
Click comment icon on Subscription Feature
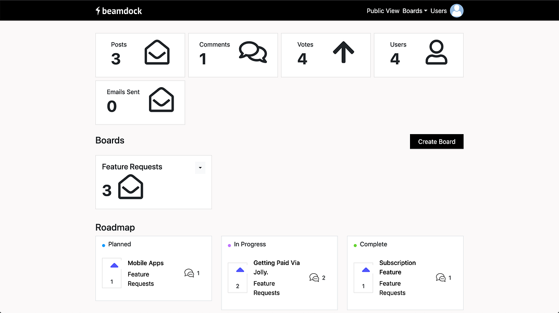[x=441, y=278]
